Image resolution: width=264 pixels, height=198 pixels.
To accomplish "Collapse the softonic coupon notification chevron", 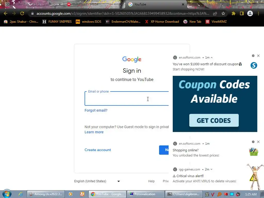I will 212,57.
